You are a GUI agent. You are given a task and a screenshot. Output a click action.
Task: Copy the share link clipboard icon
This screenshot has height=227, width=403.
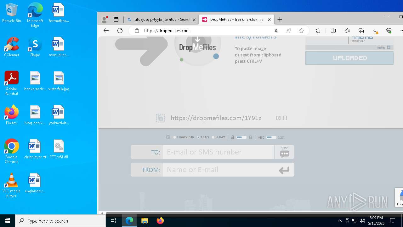[160, 118]
